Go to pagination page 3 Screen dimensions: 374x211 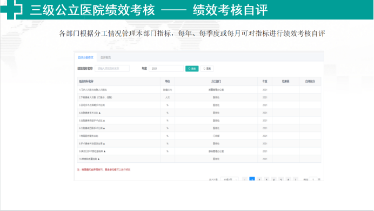[266, 179]
